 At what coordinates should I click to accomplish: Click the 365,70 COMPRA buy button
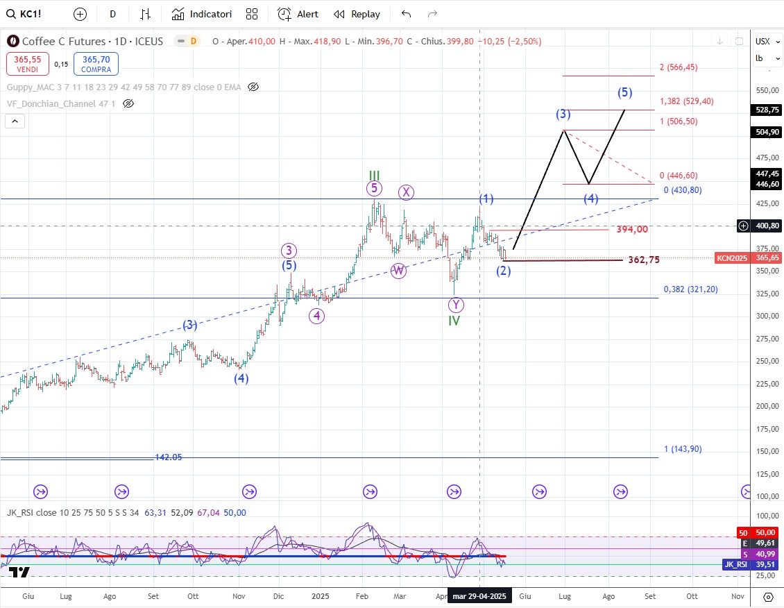click(96, 64)
